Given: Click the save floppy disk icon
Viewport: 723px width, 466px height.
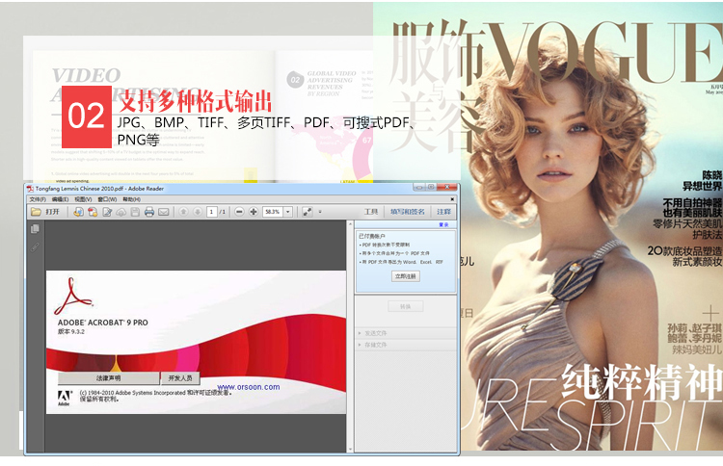Looking at the screenshot, I should coord(135,211).
